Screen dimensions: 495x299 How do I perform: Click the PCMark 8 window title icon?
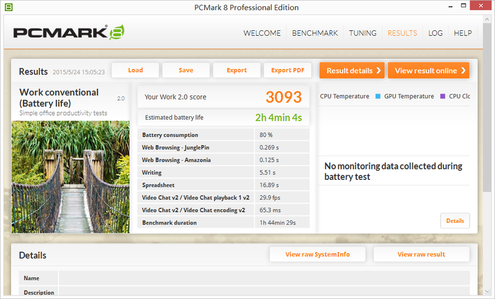9,7
